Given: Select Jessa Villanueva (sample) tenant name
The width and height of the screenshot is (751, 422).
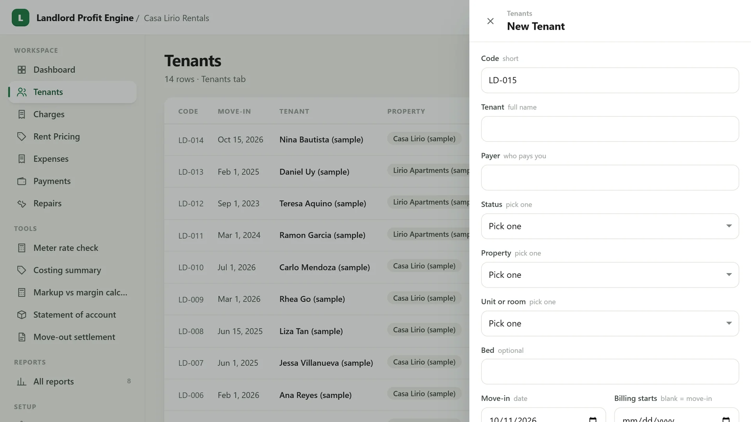Looking at the screenshot, I should pyautogui.click(x=326, y=363).
